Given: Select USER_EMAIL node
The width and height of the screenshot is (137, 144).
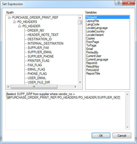Looking at the screenshot, I should (37, 78).
